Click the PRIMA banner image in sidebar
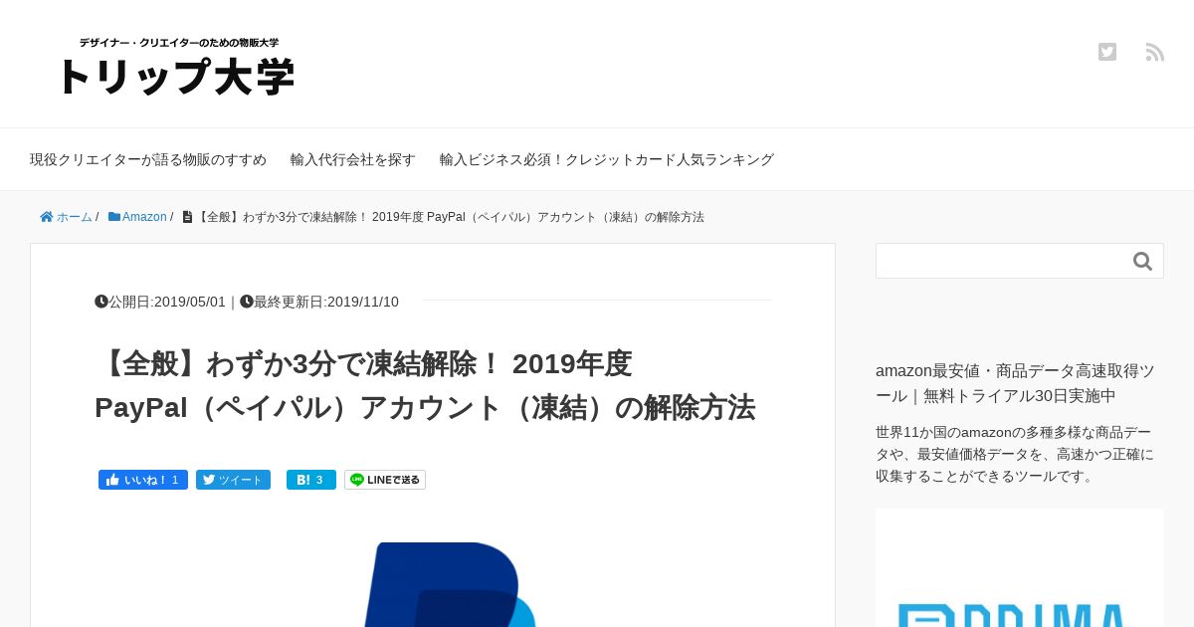Image resolution: width=1194 pixels, height=627 pixels. tap(1020, 568)
